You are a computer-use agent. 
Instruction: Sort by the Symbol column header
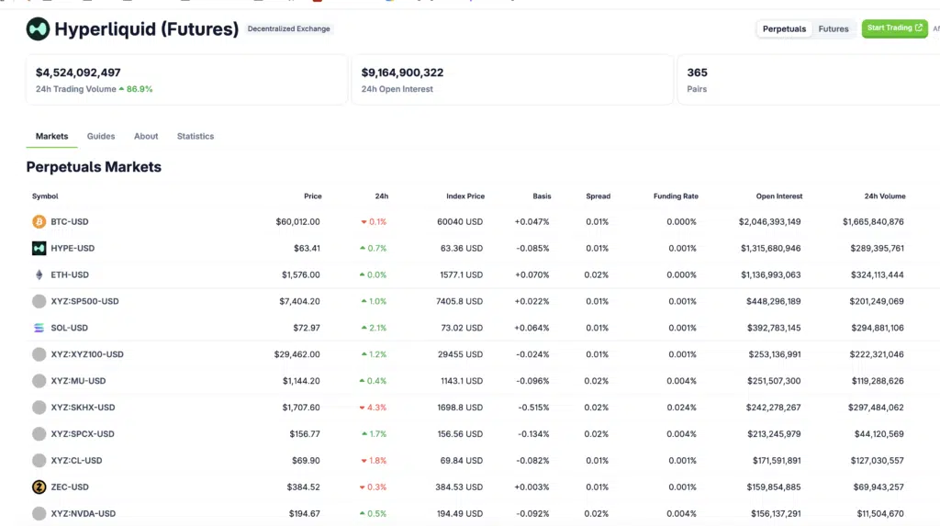click(45, 196)
